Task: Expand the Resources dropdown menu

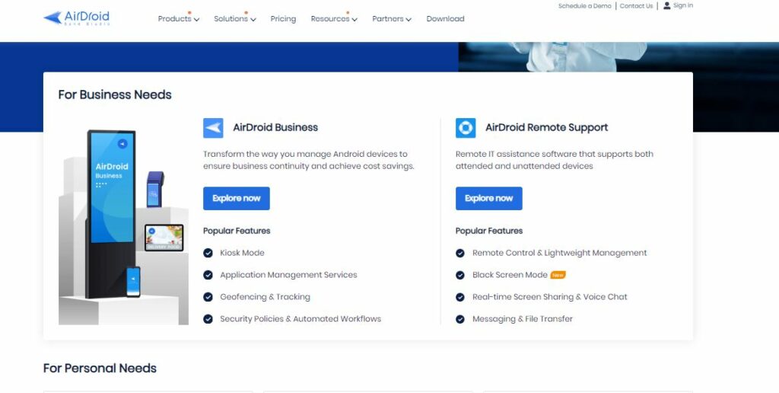Action: pyautogui.click(x=334, y=19)
